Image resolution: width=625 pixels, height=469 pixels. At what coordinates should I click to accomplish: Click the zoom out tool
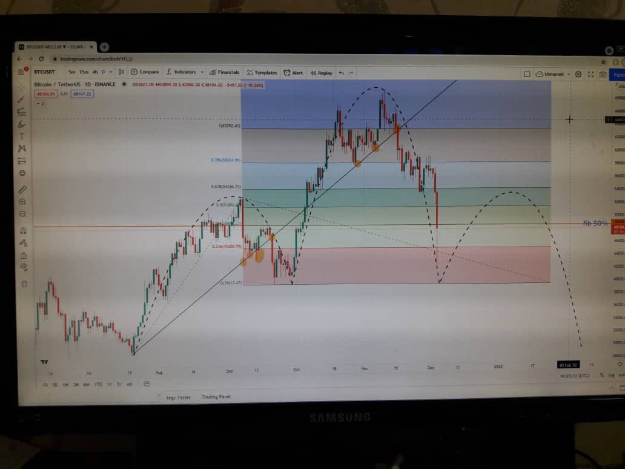(23, 214)
